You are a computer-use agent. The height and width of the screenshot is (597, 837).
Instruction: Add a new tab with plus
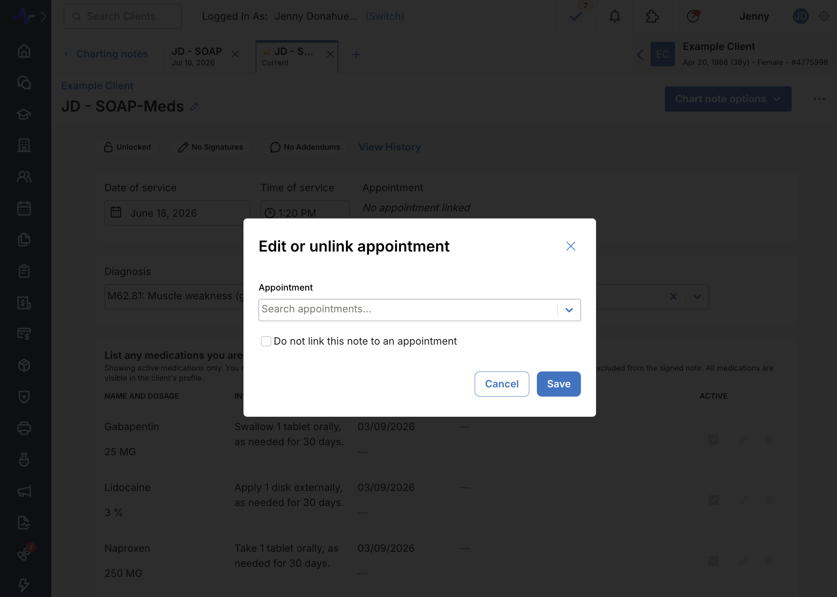click(x=356, y=55)
